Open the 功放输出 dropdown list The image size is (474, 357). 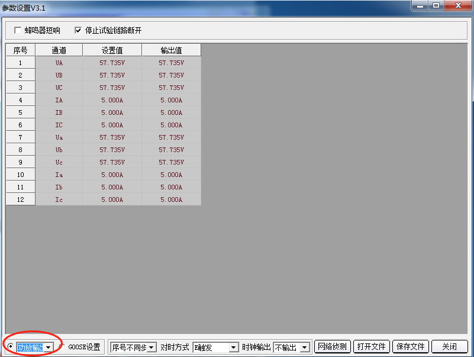(x=49, y=347)
